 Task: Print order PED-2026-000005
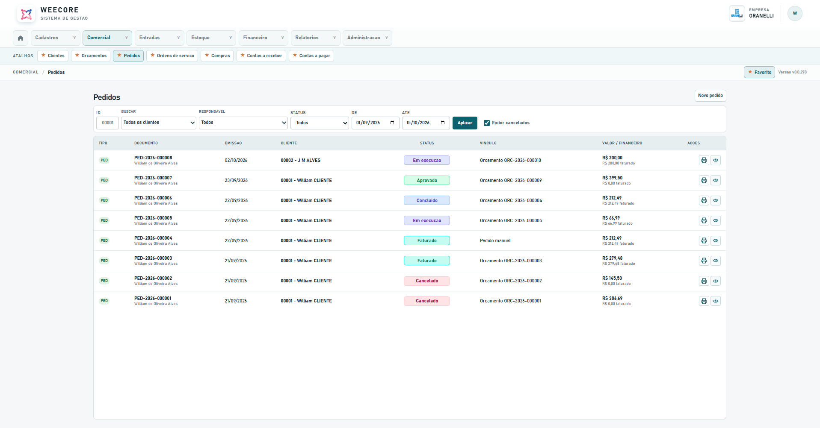704,220
